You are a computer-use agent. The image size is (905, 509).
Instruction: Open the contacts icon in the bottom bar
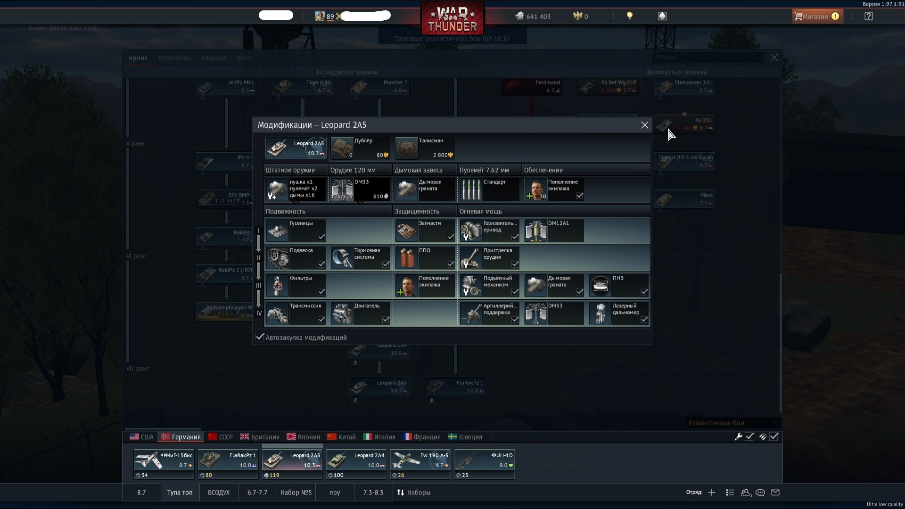[x=746, y=493]
